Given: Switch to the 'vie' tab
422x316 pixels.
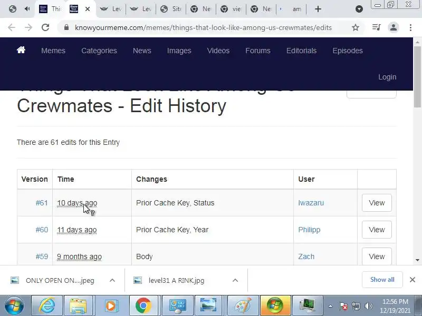Looking at the screenshot, I should [231, 9].
